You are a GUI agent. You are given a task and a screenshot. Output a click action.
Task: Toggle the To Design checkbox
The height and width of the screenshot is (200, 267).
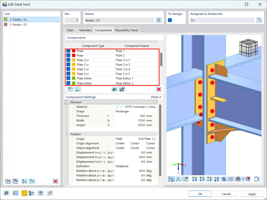pos(170,20)
